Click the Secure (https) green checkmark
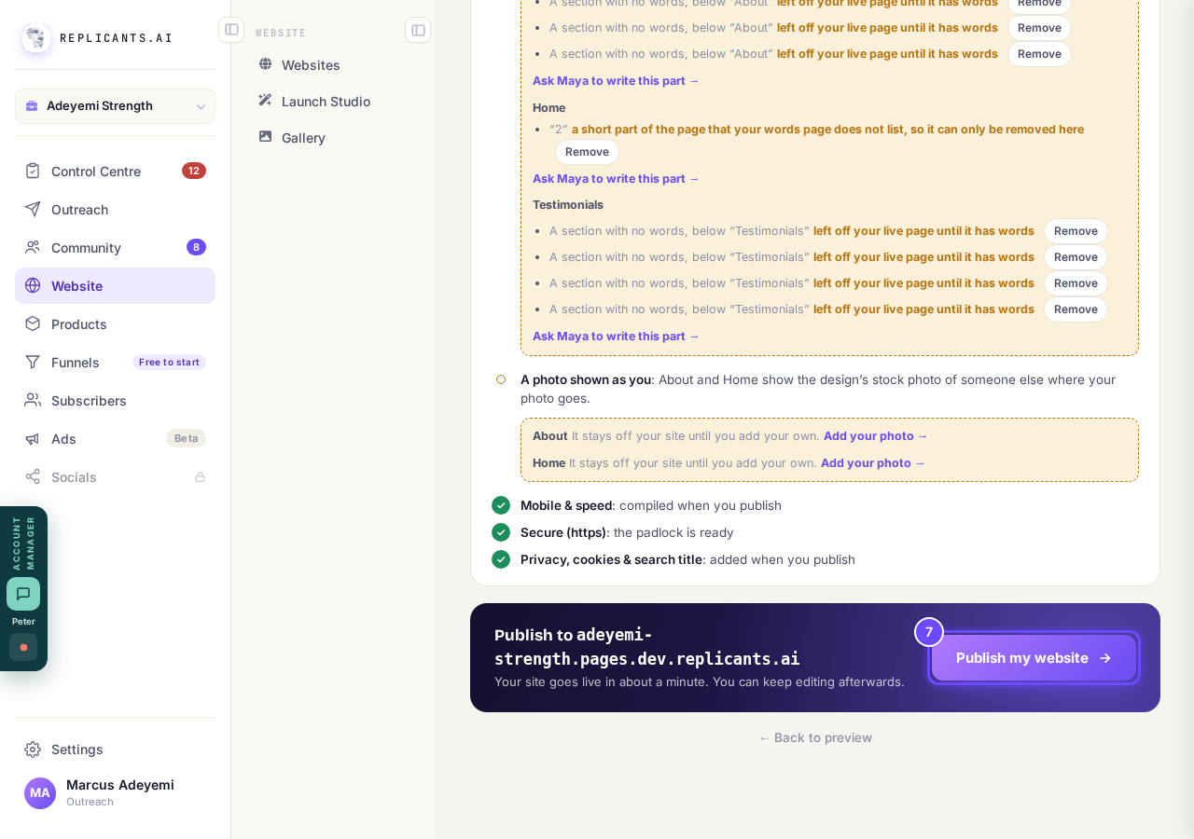 point(501,532)
